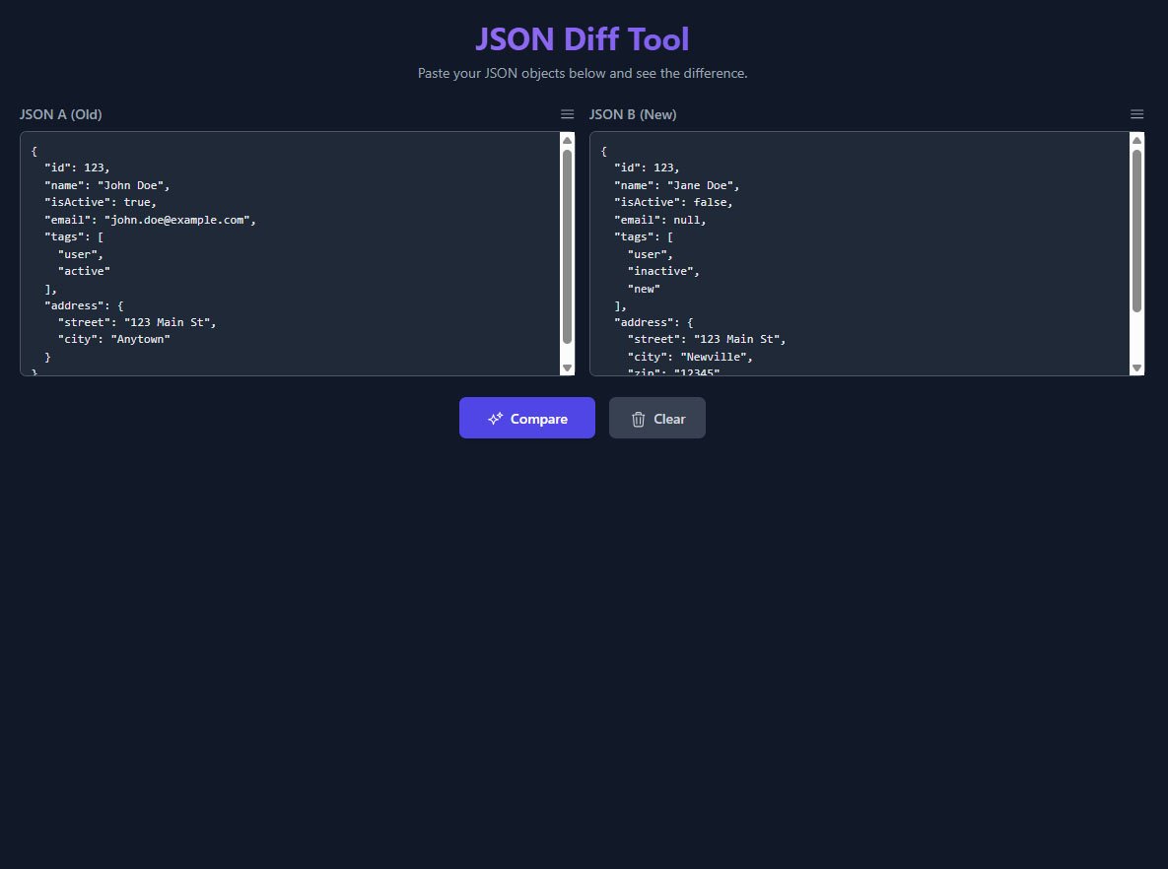Open the JSON B panel menu icon

tap(1136, 114)
